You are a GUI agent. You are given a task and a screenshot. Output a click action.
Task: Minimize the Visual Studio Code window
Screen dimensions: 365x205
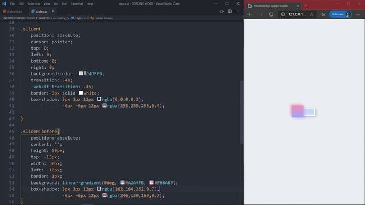pyautogui.click(x=216, y=3)
